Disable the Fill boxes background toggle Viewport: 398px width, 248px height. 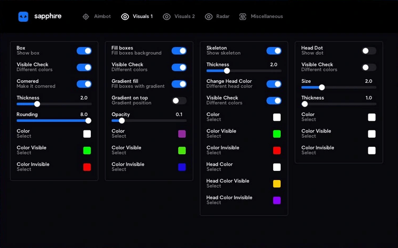coord(179,51)
